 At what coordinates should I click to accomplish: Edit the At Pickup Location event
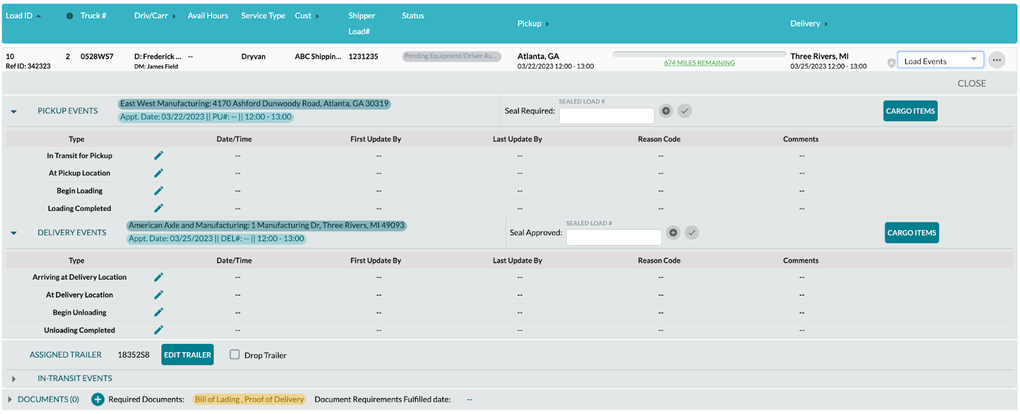pyautogui.click(x=159, y=173)
